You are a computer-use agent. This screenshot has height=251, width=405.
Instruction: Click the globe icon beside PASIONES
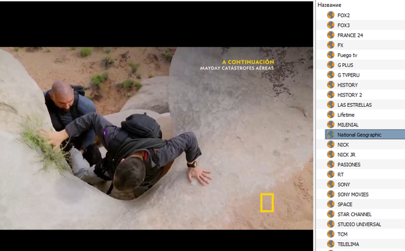330,164
